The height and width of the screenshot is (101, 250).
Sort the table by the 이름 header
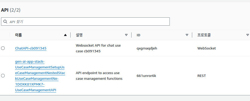(x=18, y=35)
